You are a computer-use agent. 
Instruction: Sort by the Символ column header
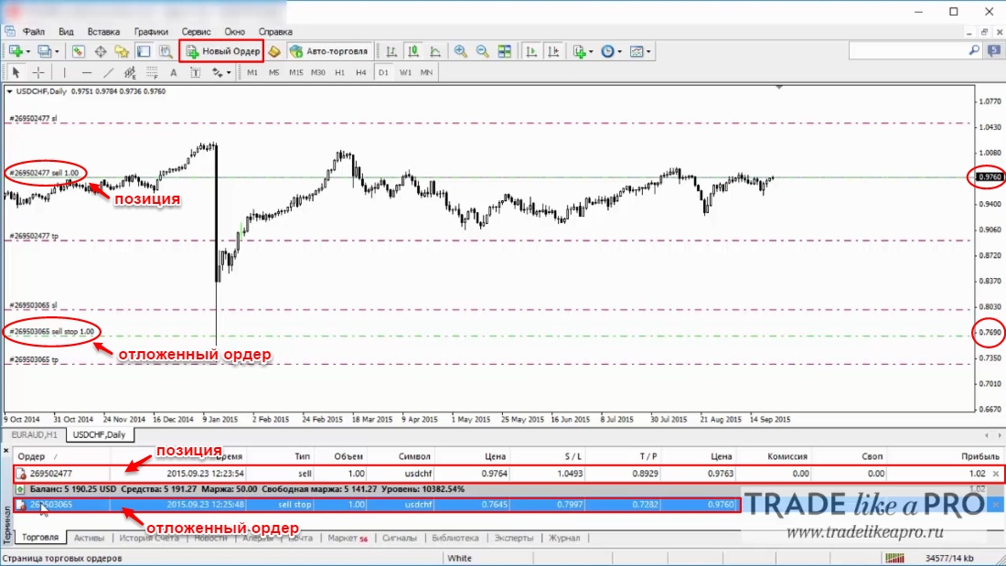tap(413, 456)
